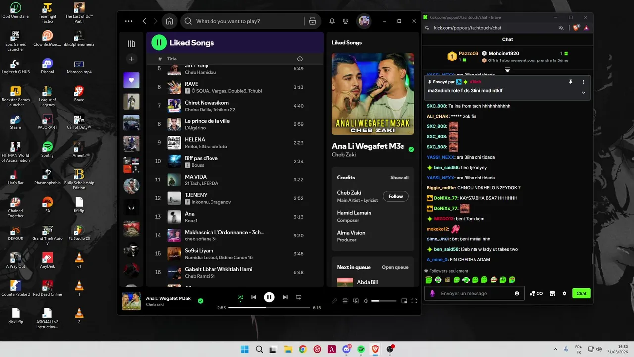
Task: Open the Spotify taskbar icon
Action: (361, 349)
